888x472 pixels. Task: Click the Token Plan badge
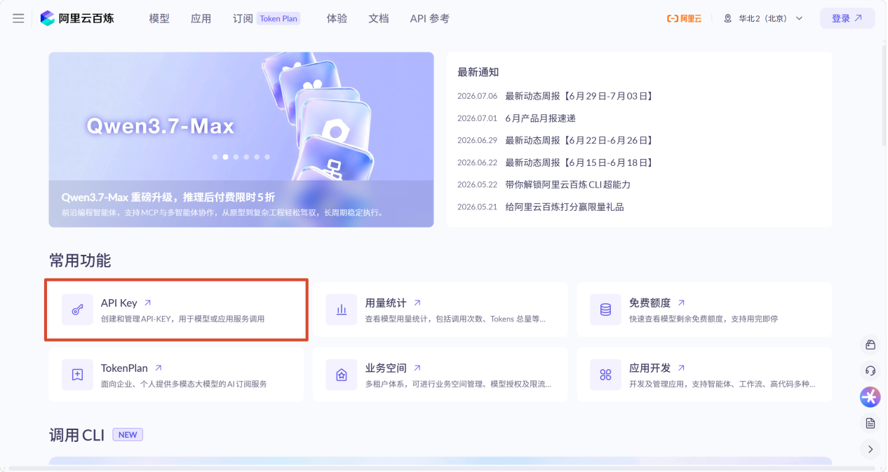278,18
